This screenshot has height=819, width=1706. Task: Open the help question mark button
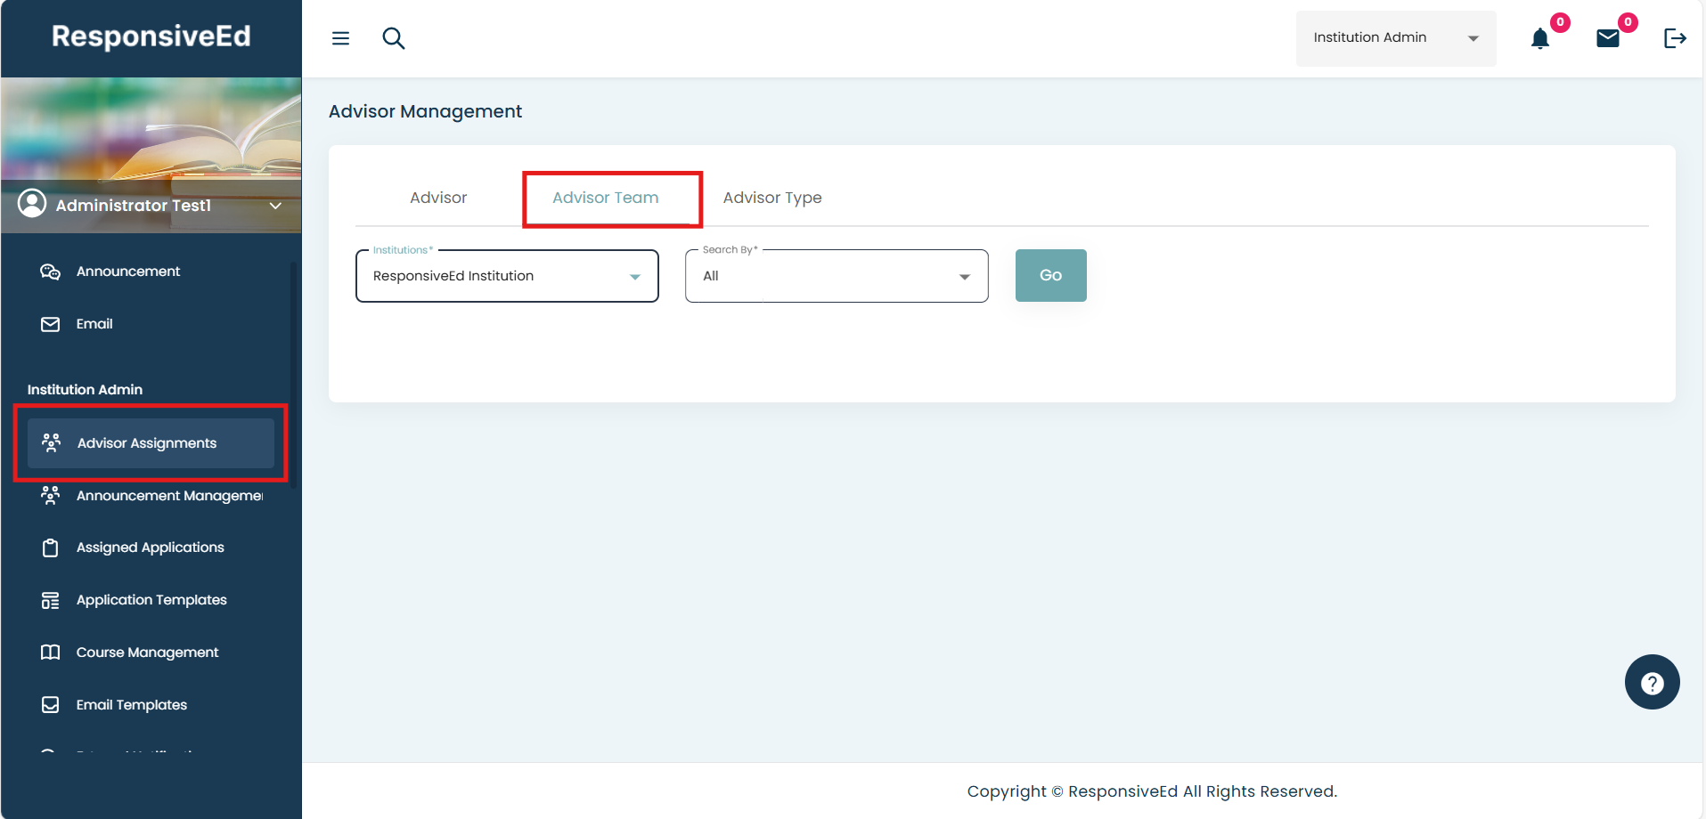click(x=1652, y=683)
